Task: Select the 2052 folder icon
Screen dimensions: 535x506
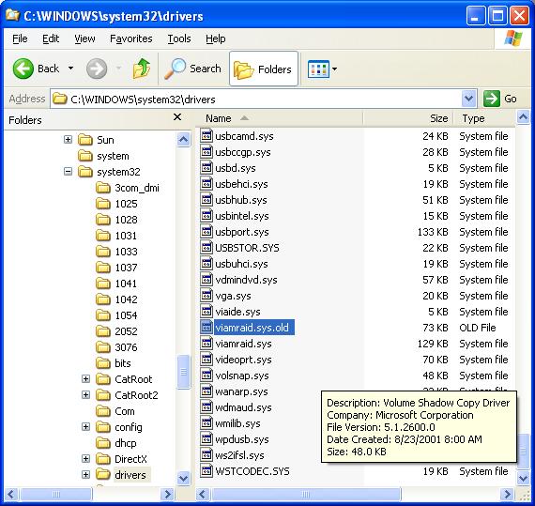Action: [x=103, y=331]
